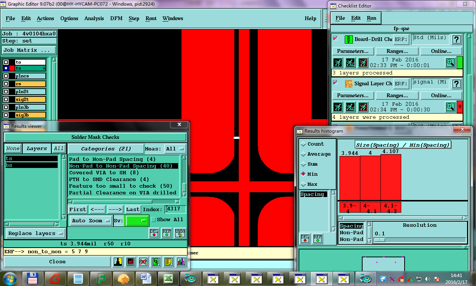Click REF icon in Results viewer

[167, 233]
